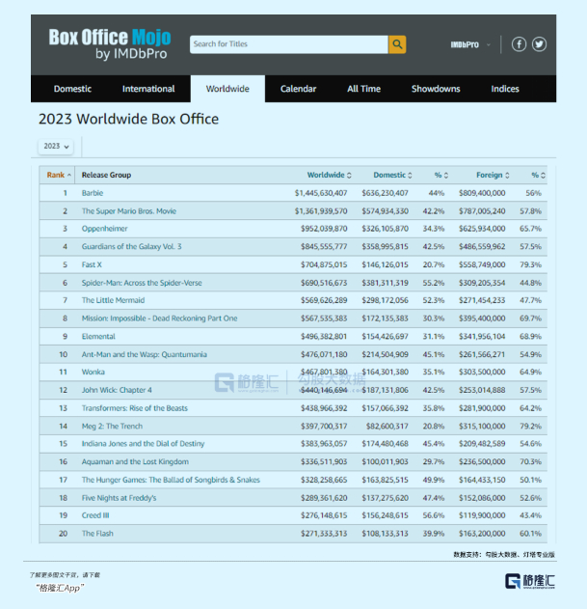Sort by the foreign percent column

pyautogui.click(x=538, y=175)
